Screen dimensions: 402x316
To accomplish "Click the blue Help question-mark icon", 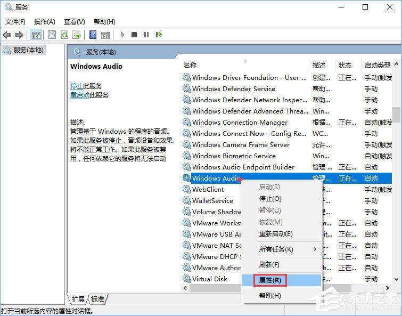I will (x=93, y=35).
